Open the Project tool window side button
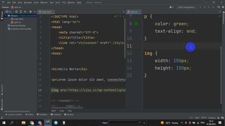Image resolution: width=225 pixels, height=126 pixels. tap(2, 15)
